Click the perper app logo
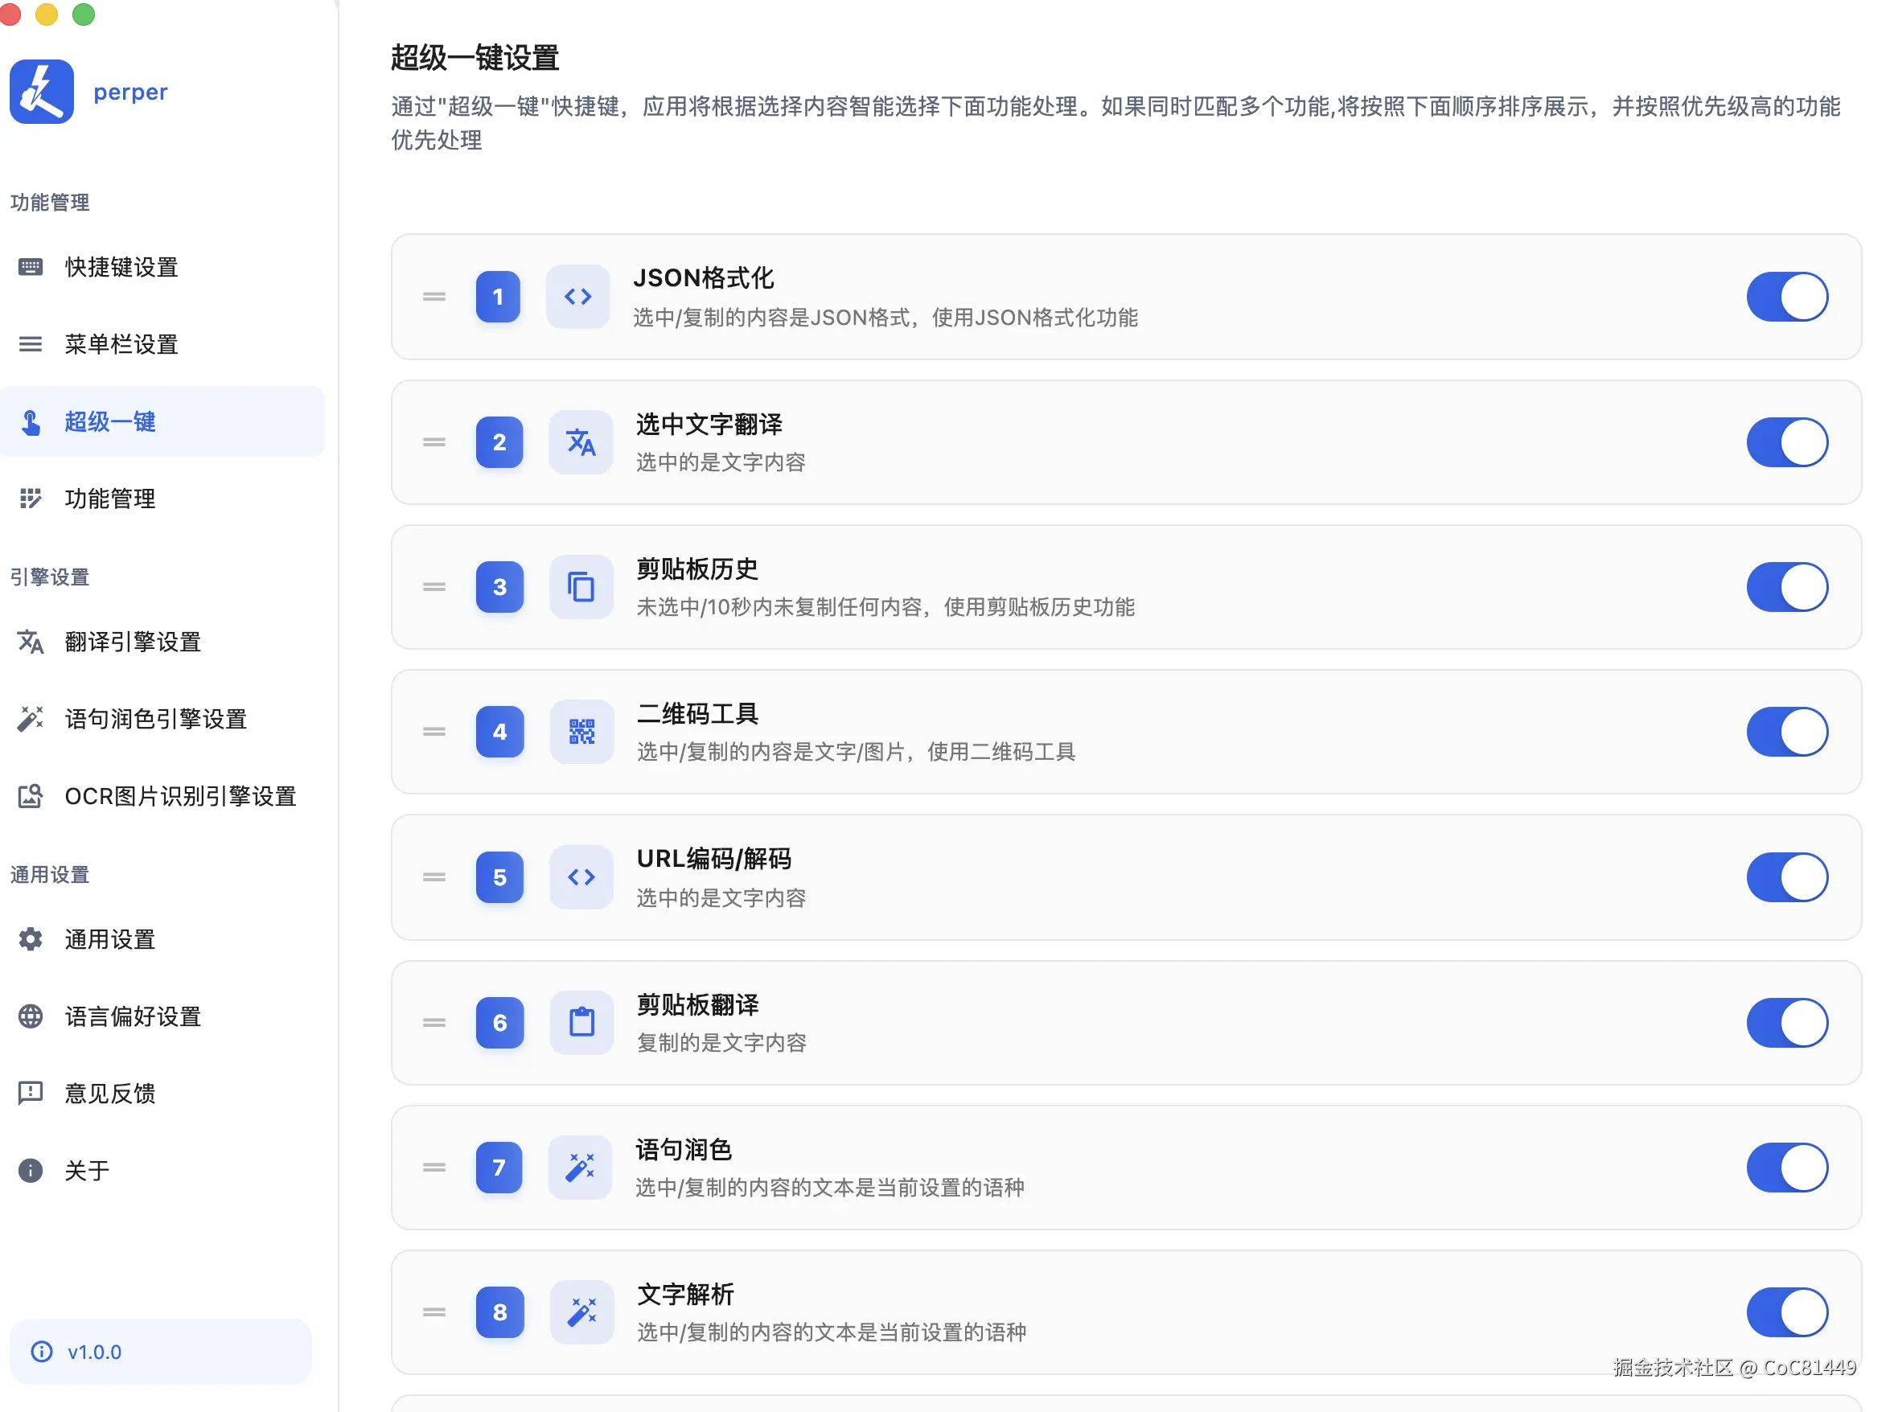Image resolution: width=1890 pixels, height=1412 pixels. click(41, 92)
